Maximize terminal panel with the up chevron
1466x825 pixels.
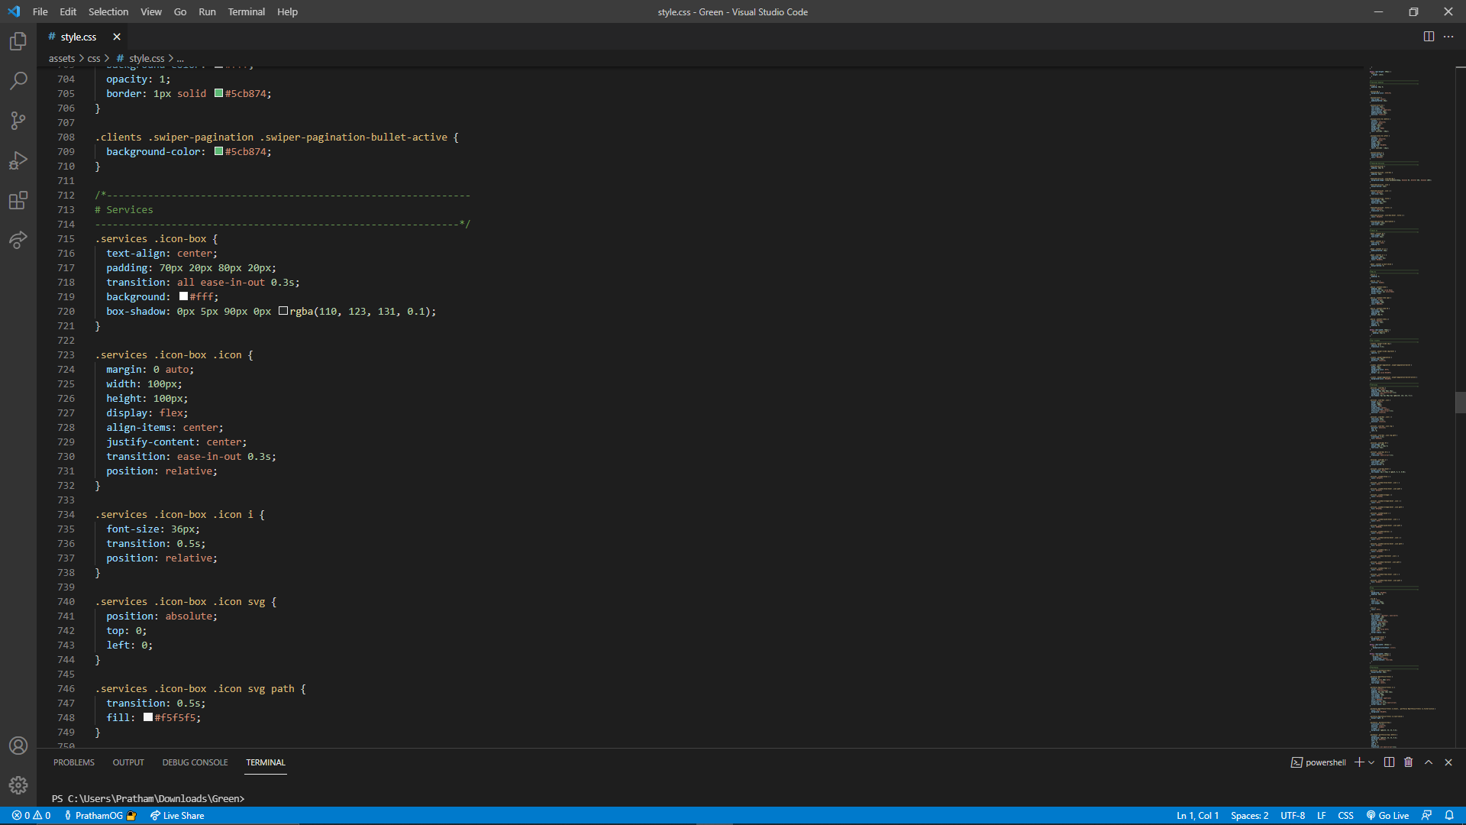[1429, 762]
